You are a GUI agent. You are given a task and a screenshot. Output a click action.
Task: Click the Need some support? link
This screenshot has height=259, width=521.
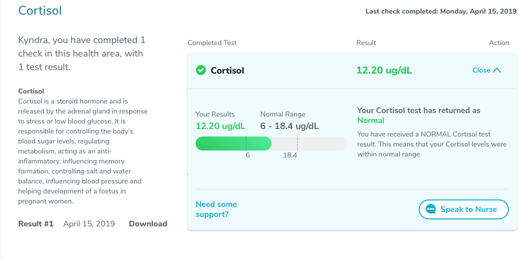[216, 209]
